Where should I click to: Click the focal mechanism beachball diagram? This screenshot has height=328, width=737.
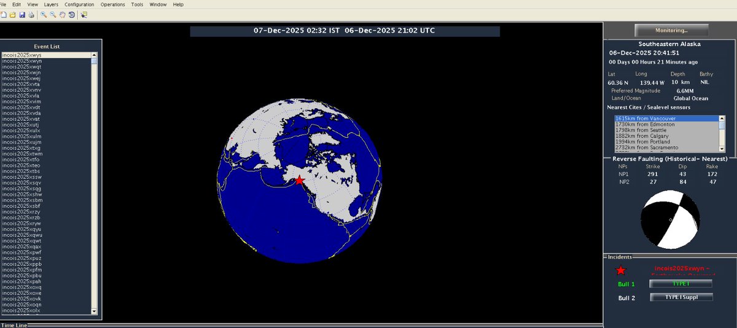(x=670, y=219)
